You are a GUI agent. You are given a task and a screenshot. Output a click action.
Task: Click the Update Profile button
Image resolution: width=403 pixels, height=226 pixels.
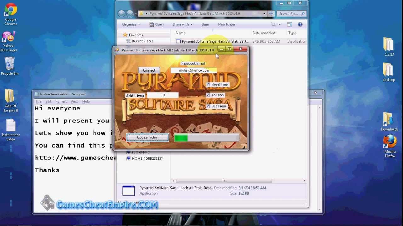click(x=147, y=137)
